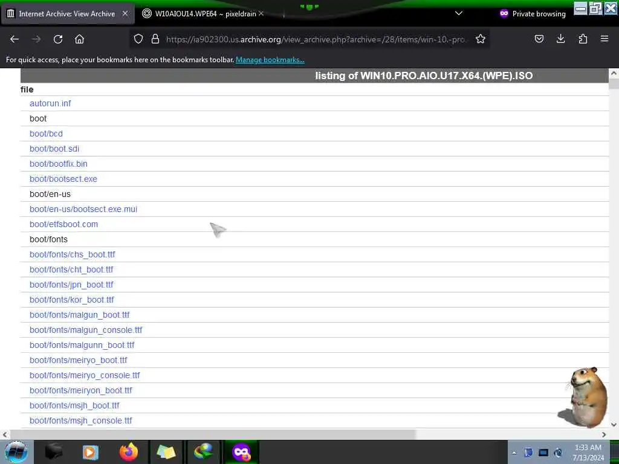Open the monitor tray icon

click(543, 453)
